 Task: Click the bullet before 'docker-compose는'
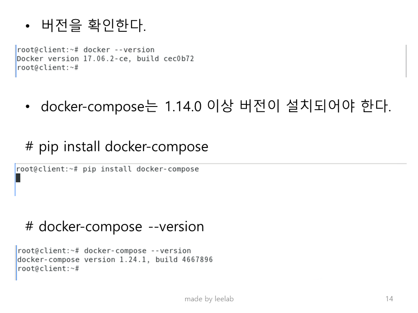[28, 107]
